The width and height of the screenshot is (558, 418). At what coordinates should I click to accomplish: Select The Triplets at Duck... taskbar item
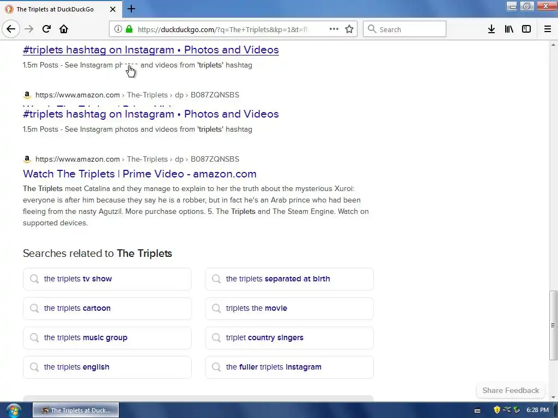point(76,410)
